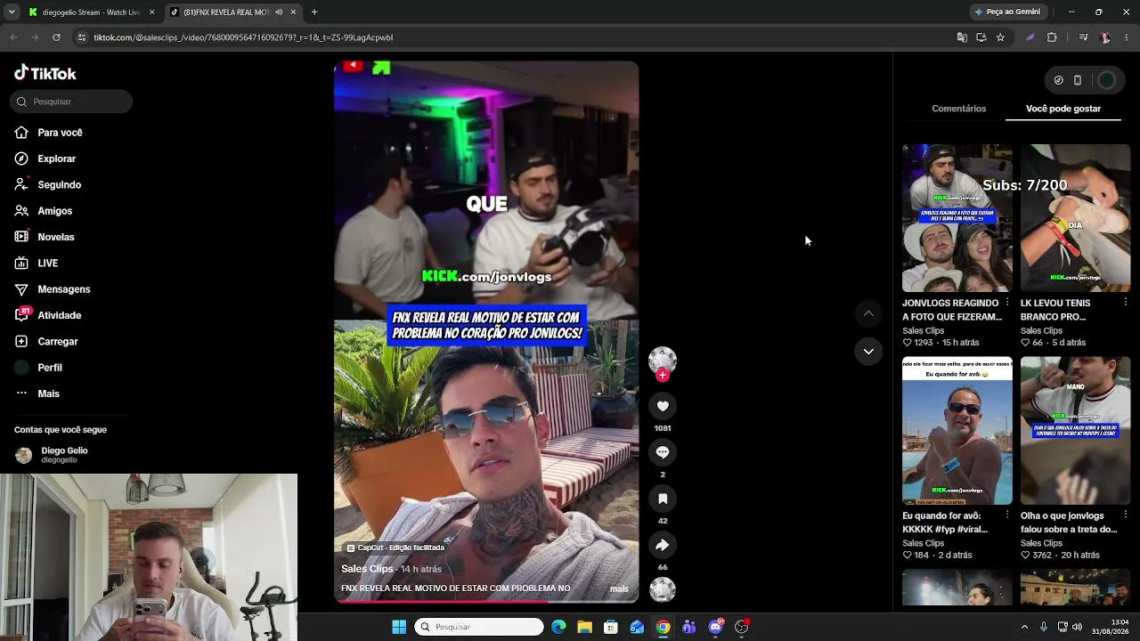The width and height of the screenshot is (1140, 641).
Task: Open the phone app download icon
Action: pyautogui.click(x=1078, y=80)
